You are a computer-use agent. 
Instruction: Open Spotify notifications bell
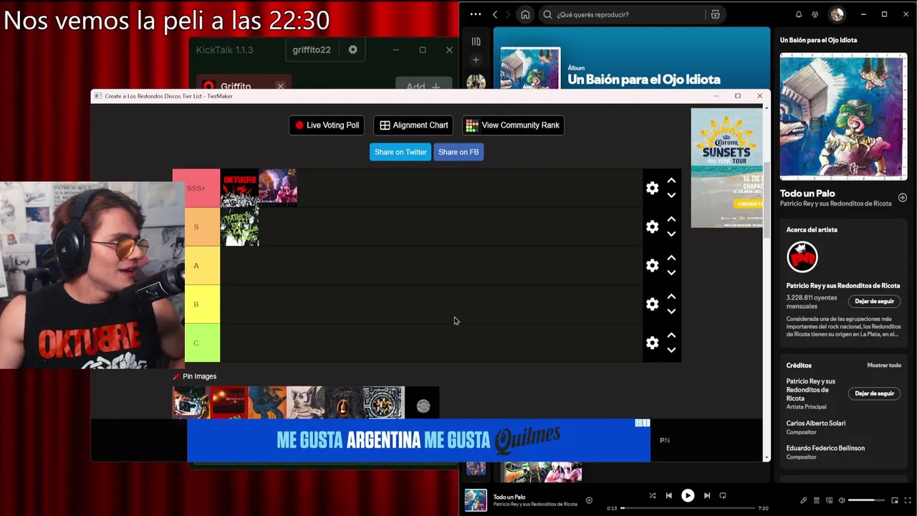[x=799, y=14]
